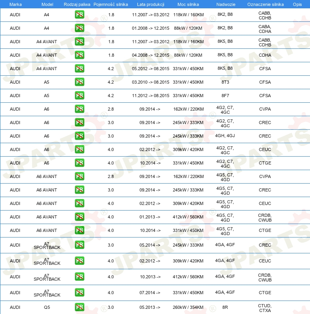Select the fuel icon in the A7 SPORTBACK CTGE row
Viewport: 310px width, 314px height.
click(79, 293)
